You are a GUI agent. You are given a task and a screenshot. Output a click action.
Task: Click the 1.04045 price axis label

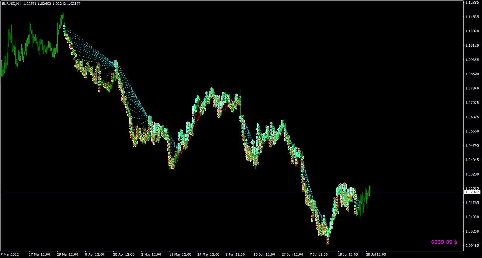pyautogui.click(x=472, y=160)
